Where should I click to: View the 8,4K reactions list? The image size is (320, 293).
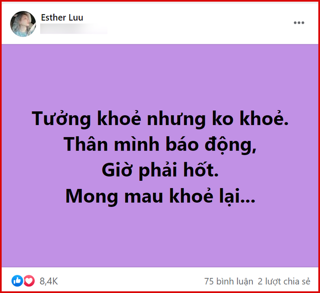point(49,281)
